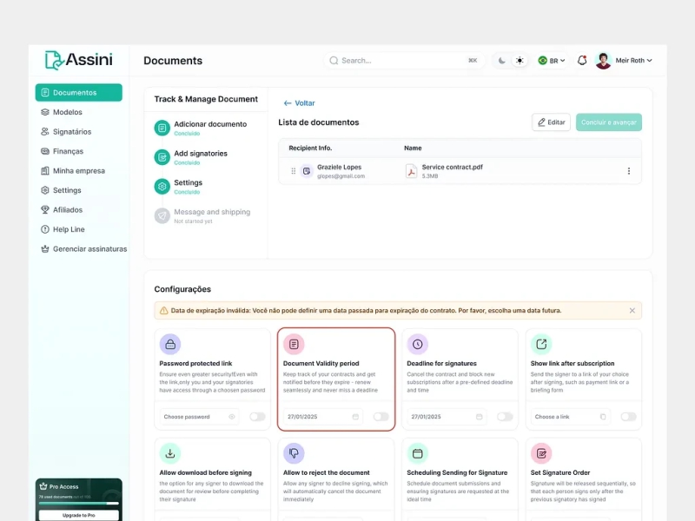The image size is (695, 521).
Task: Click the Scheduling Sending for Signature calendar icon
Action: (x=418, y=453)
